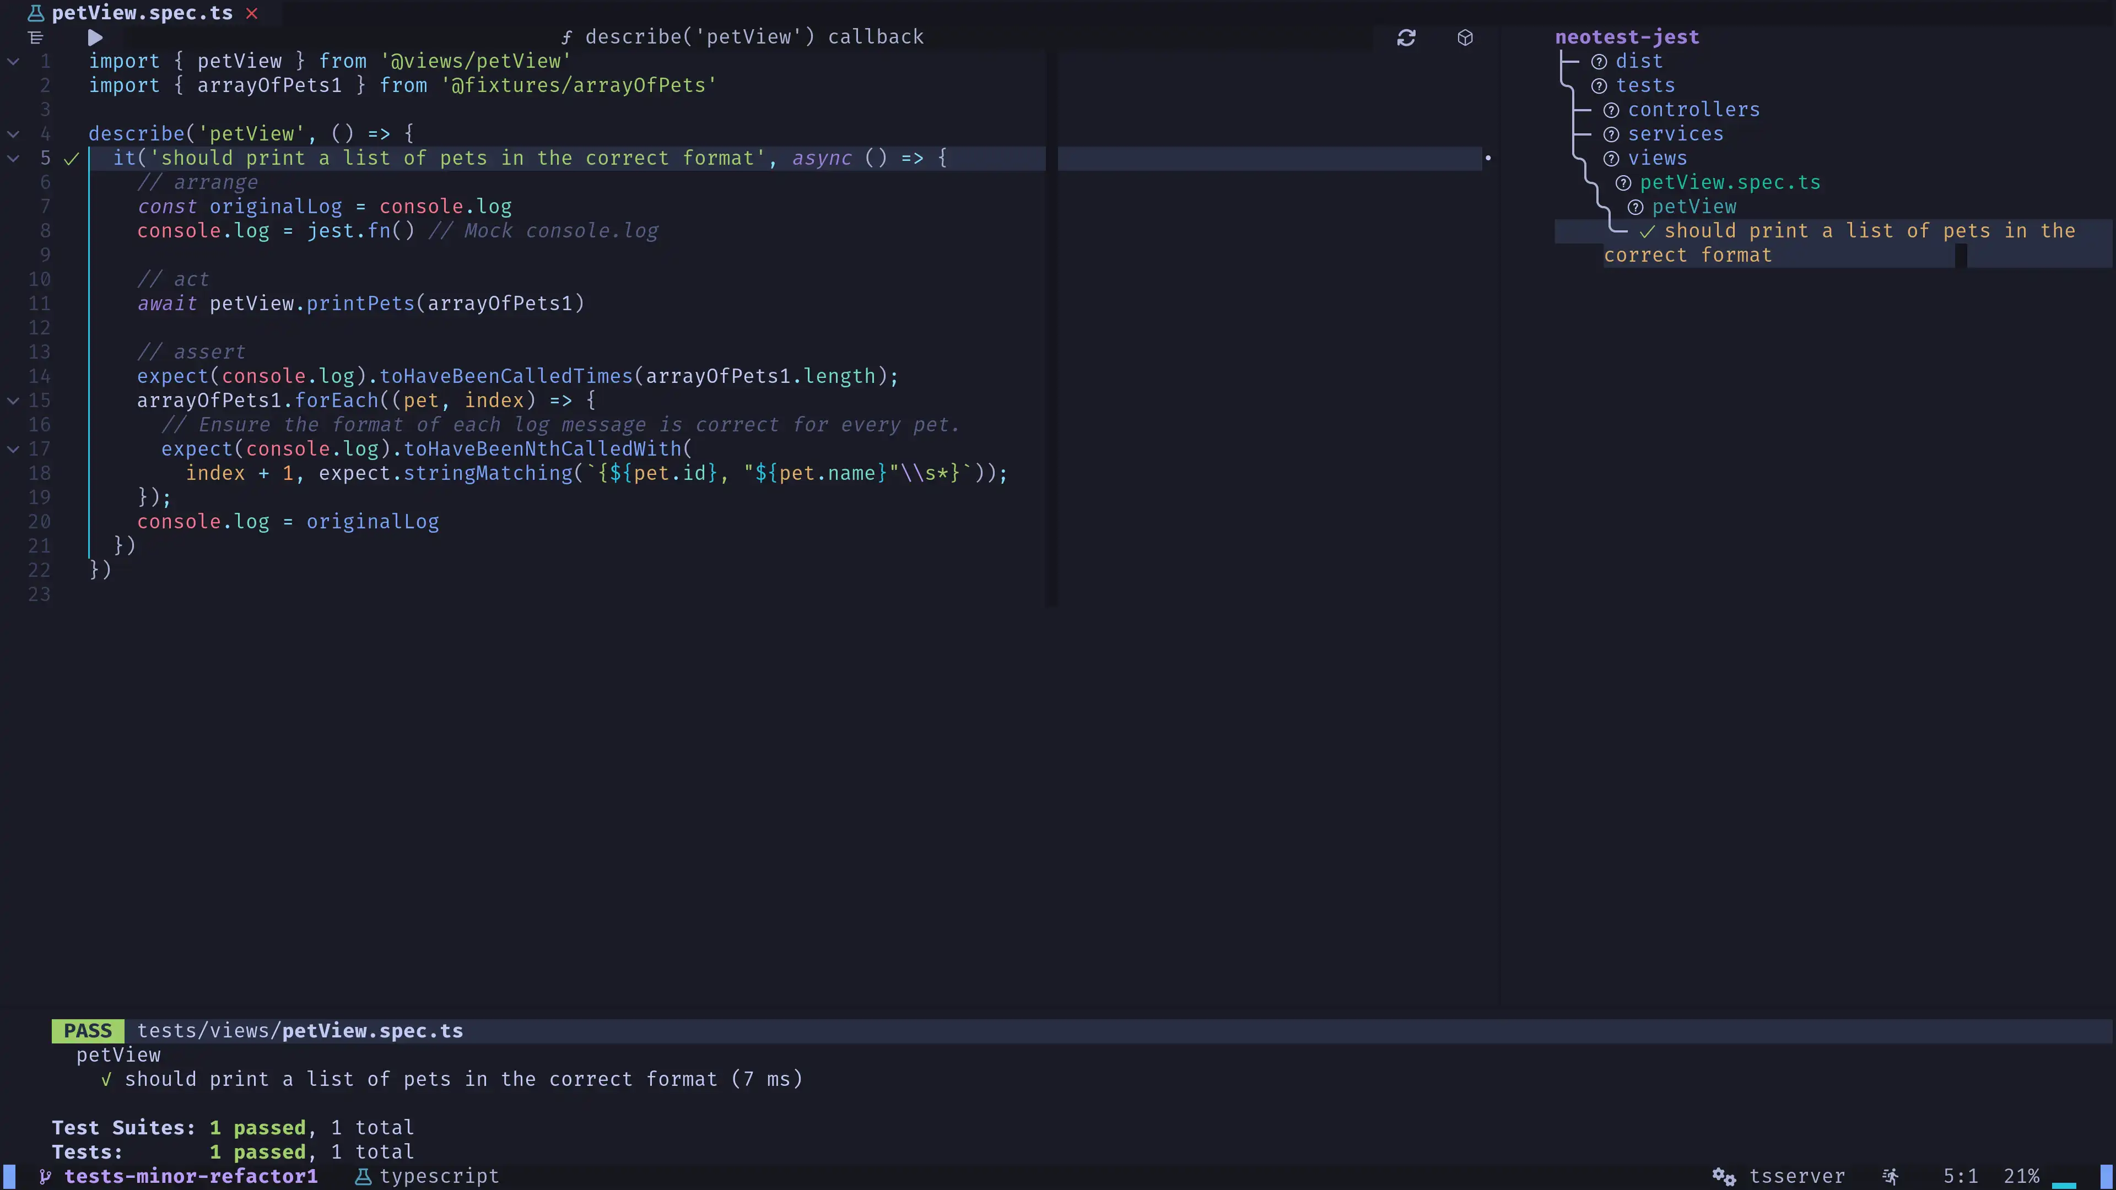This screenshot has width=2116, height=1190.
Task: Click the Test Suites summary line
Action: (x=233, y=1128)
